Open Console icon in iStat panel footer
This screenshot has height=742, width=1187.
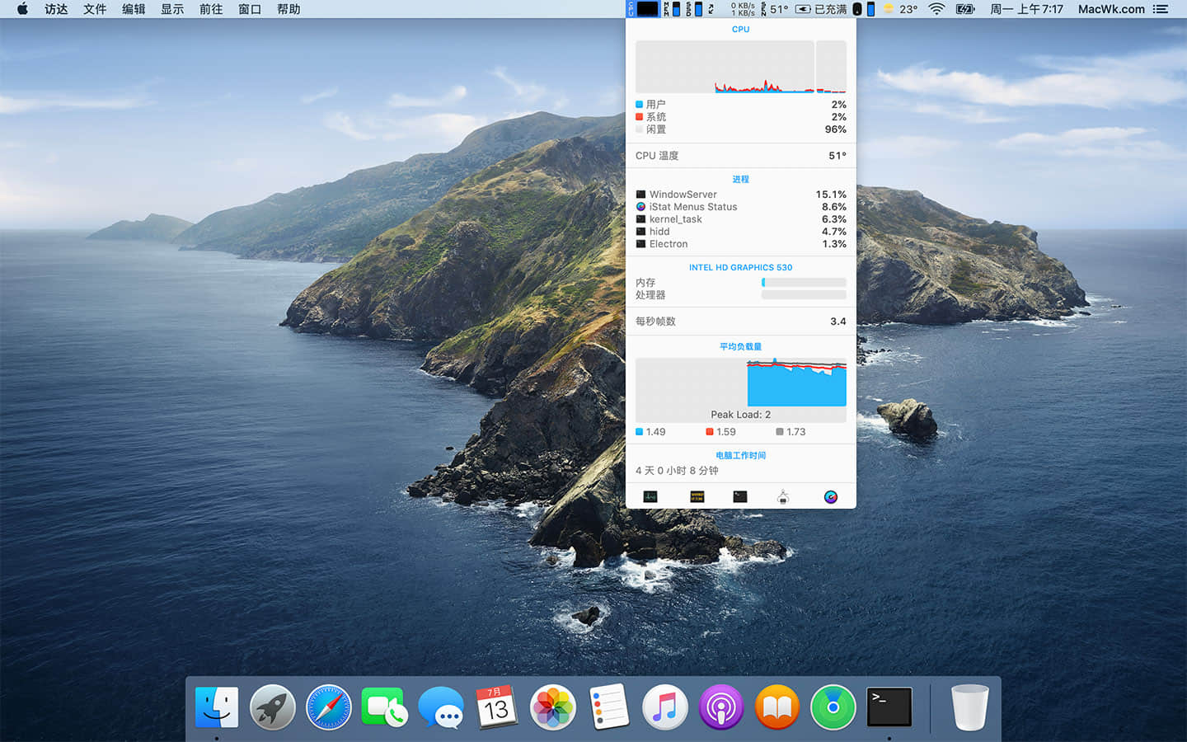pos(697,496)
